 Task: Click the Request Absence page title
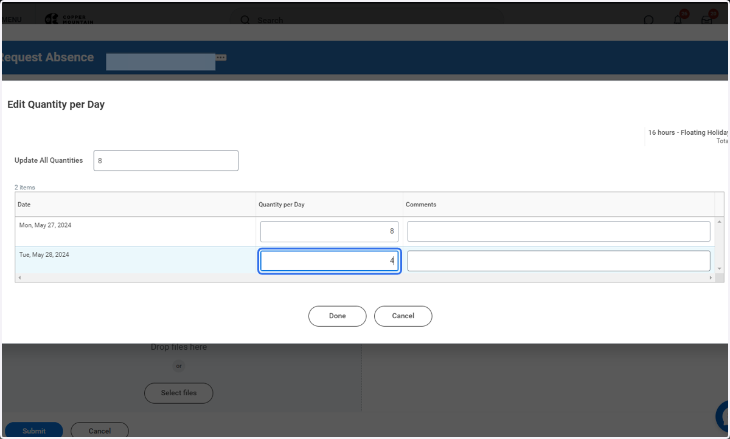coord(47,57)
